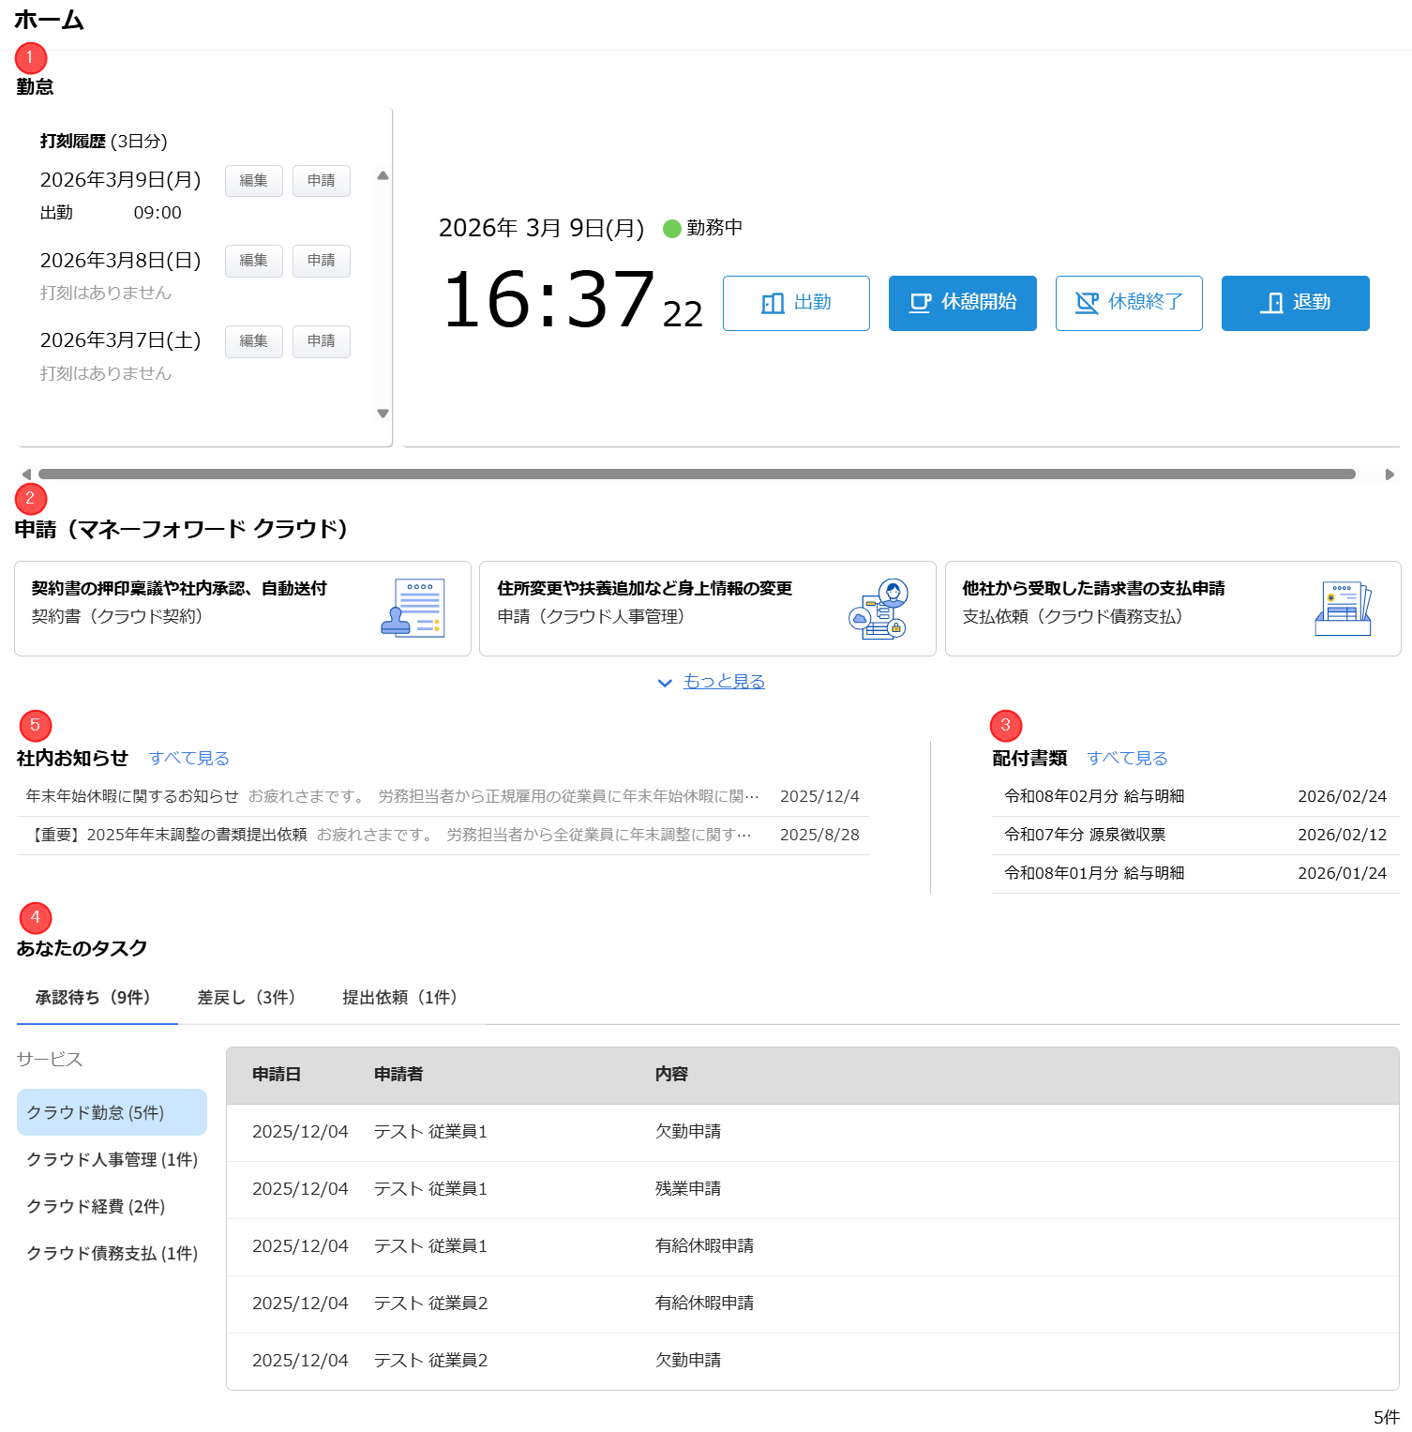The height and width of the screenshot is (1432, 1412).
Task: Click the 出勤 clock-in button
Action: click(796, 303)
